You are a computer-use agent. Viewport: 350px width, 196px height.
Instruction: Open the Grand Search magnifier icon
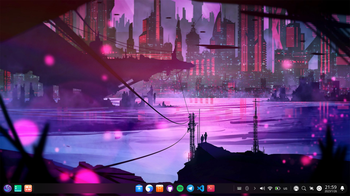coord(304,188)
